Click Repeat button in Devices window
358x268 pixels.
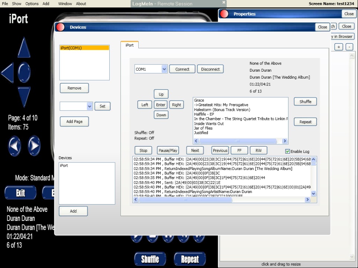305,122
